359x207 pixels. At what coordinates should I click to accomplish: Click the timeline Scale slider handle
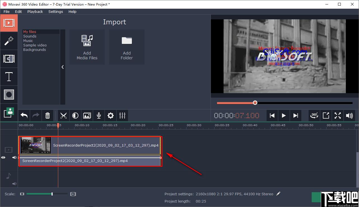[x=52, y=194]
